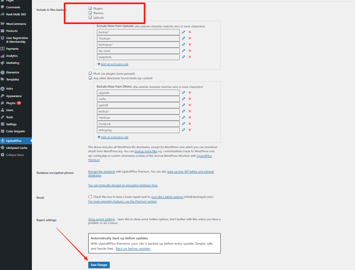Image resolution: width=355 pixels, height=270 pixels.
Task: Select UpdraftPlus in the sidebar
Action: (x=16, y=141)
